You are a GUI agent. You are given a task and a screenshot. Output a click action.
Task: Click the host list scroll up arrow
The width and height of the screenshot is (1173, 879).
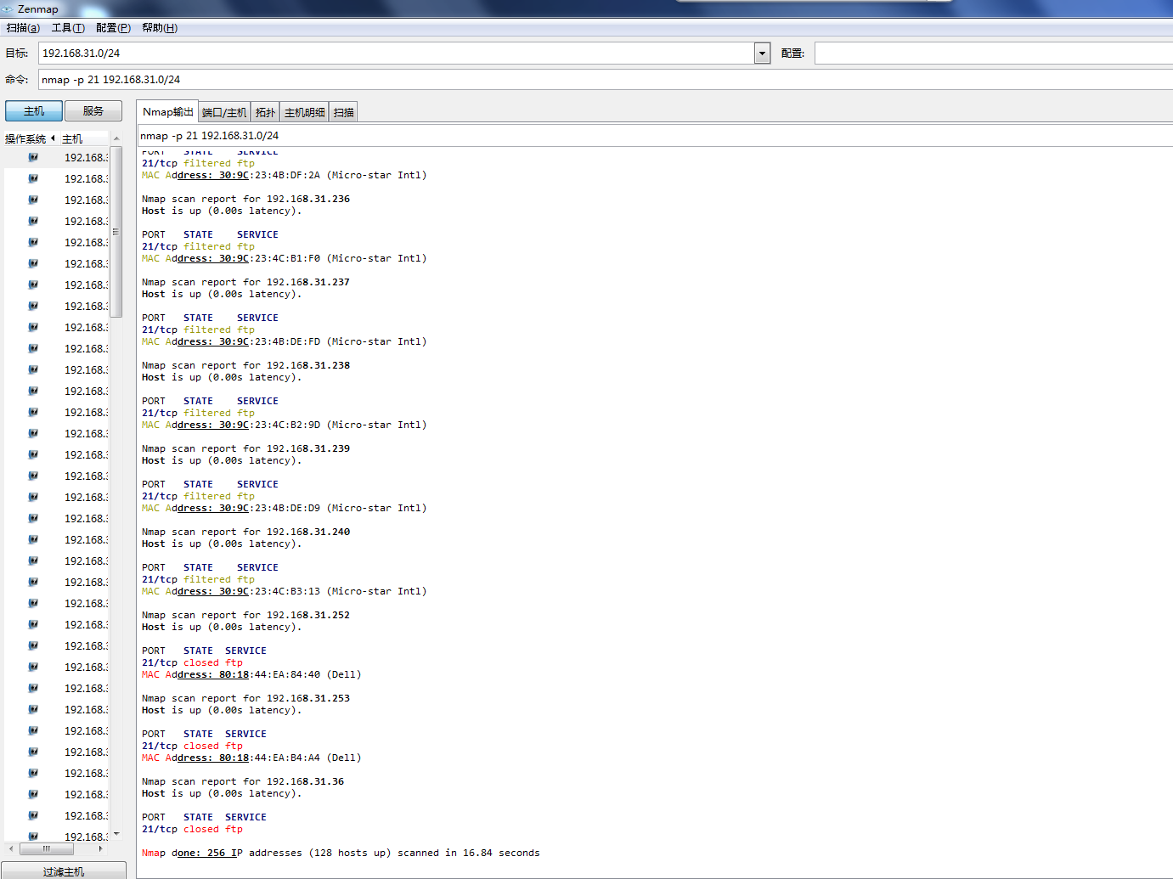click(116, 138)
